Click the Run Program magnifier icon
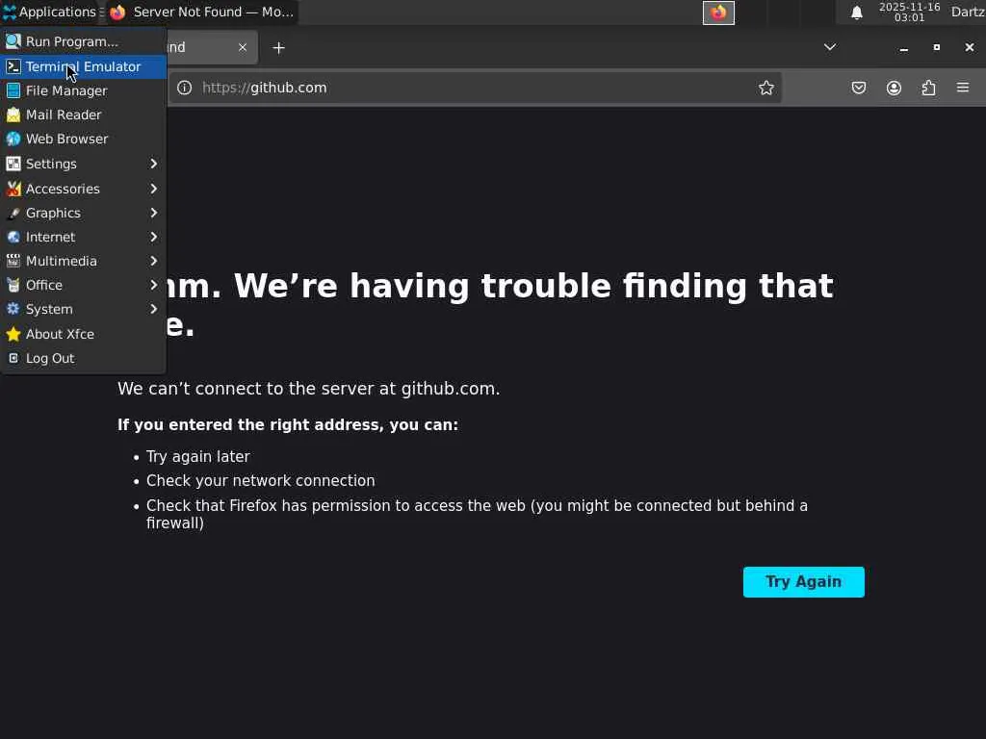The height and width of the screenshot is (739, 986). point(13,41)
